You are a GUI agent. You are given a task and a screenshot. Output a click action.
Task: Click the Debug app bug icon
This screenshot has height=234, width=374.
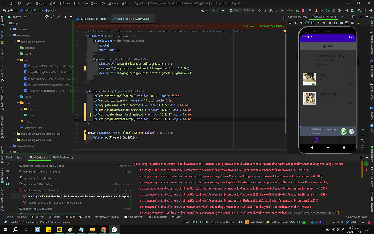pos(277,11)
